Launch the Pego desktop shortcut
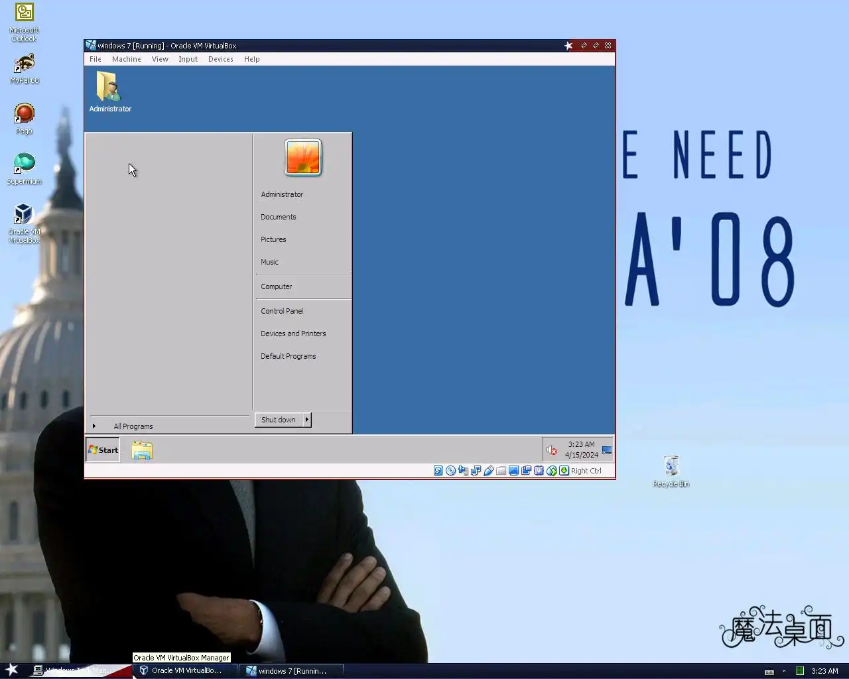Screen dimensions: 849x679 (x=24, y=119)
